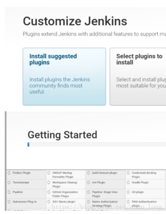This screenshot has width=166, height=214.
Task: Click the spinner icon beside Credentials Binding Plugin
Action: coord(128,173)
